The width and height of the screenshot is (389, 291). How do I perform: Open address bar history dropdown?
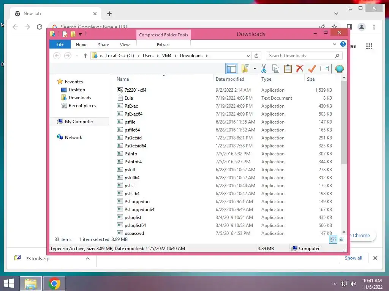click(248, 56)
